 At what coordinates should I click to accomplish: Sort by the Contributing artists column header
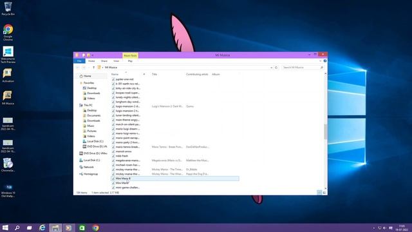(197, 75)
